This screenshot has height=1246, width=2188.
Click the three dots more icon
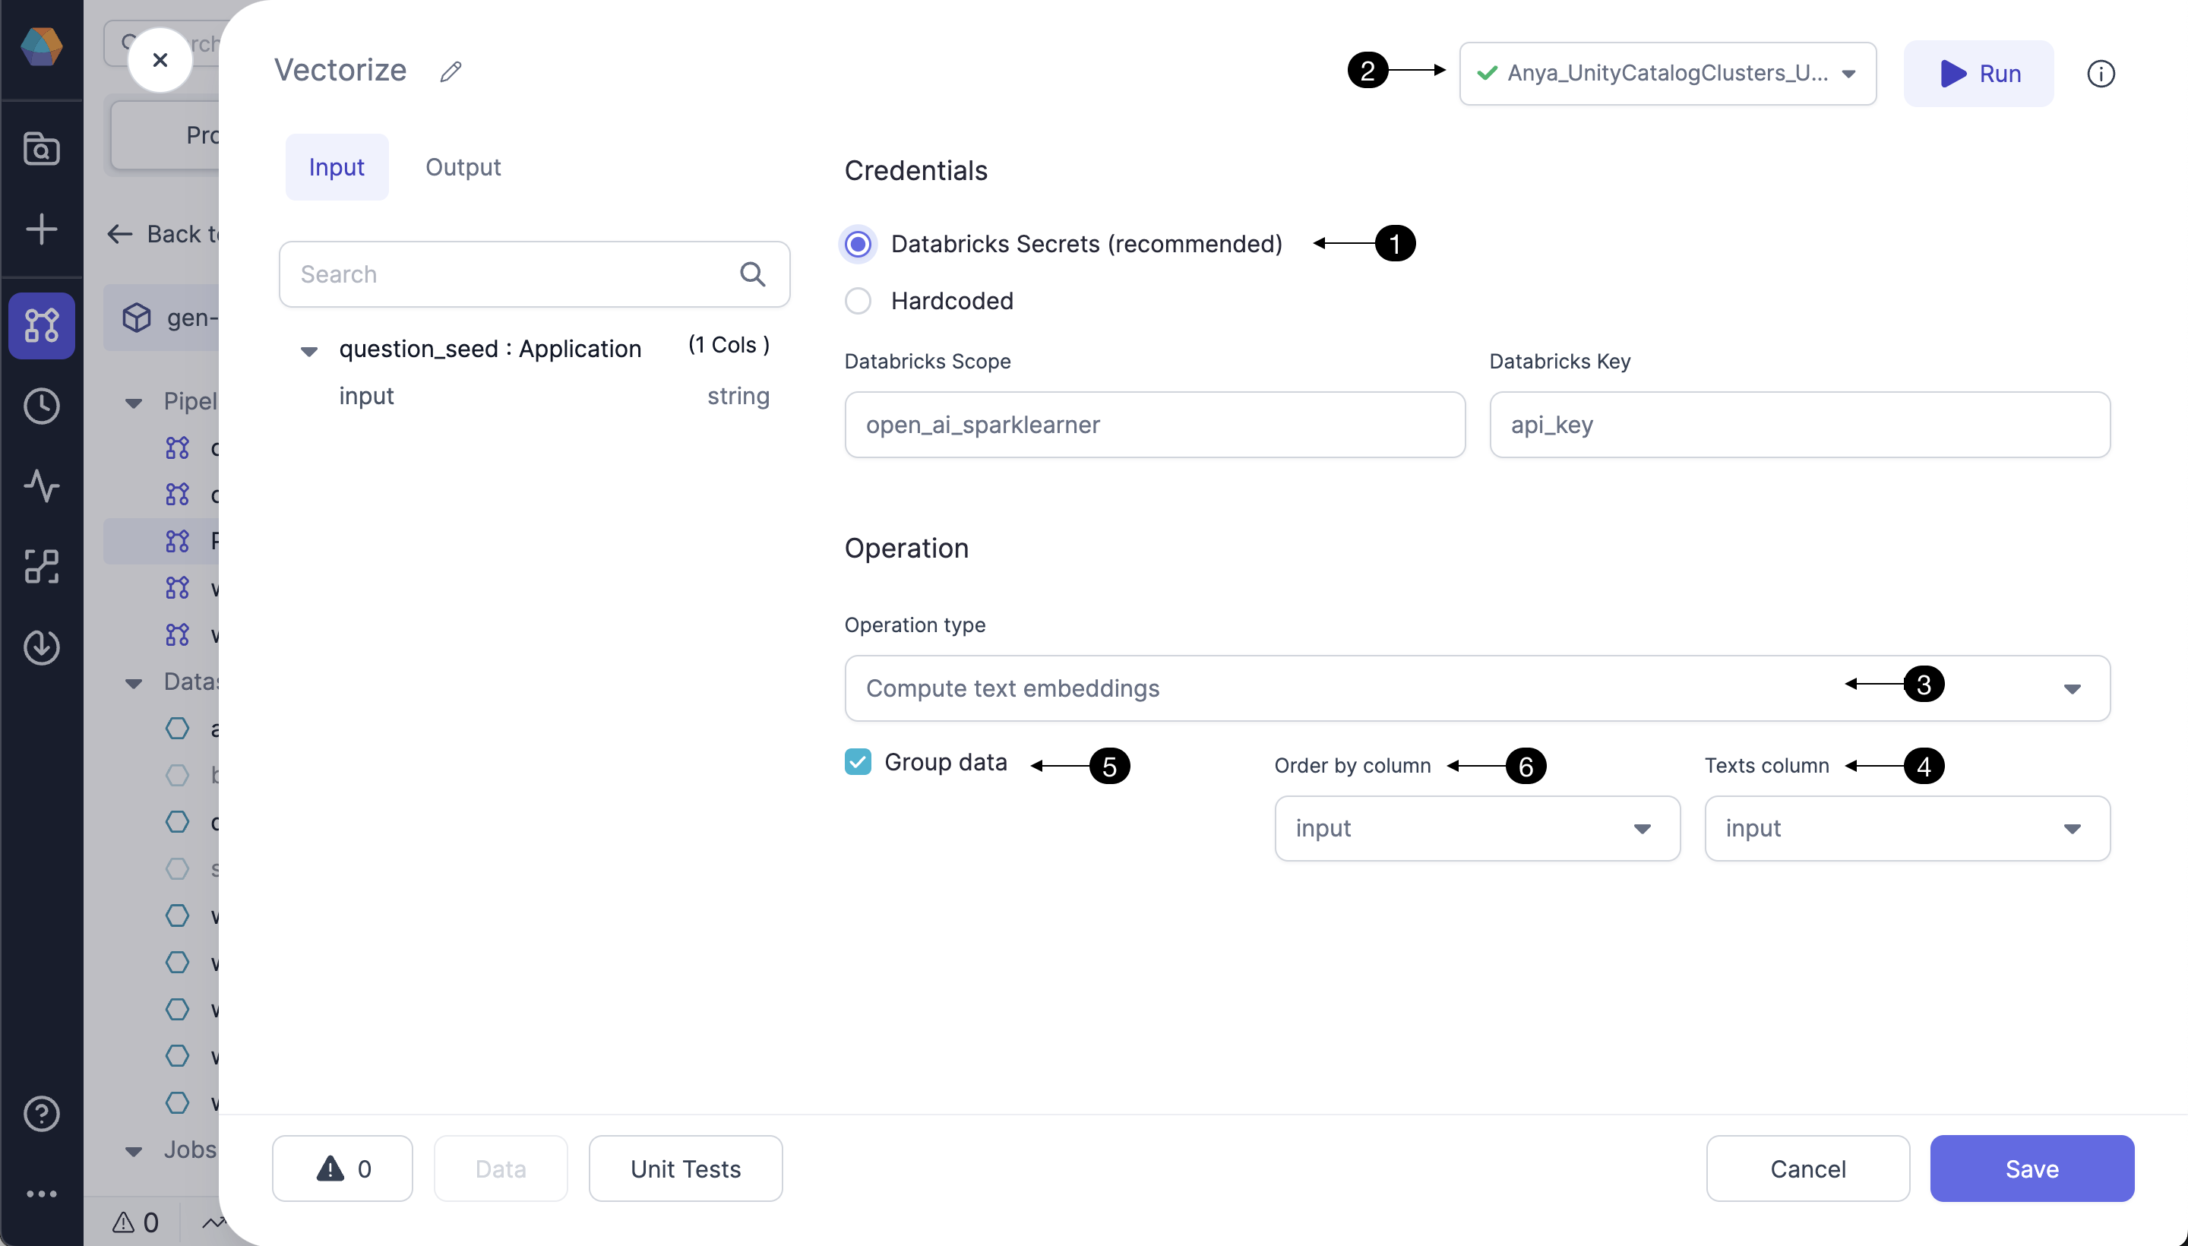coord(41,1194)
